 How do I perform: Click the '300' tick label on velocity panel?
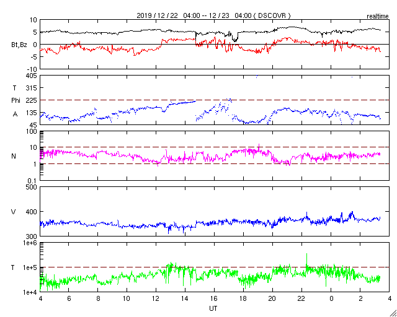click(x=32, y=237)
